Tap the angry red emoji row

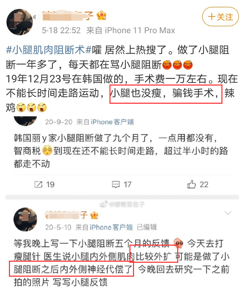point(178,65)
